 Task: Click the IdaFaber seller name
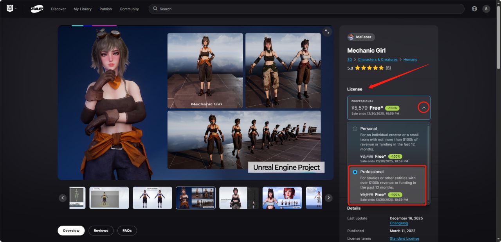click(364, 37)
